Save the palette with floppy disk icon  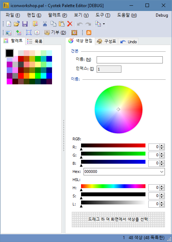(25, 24)
